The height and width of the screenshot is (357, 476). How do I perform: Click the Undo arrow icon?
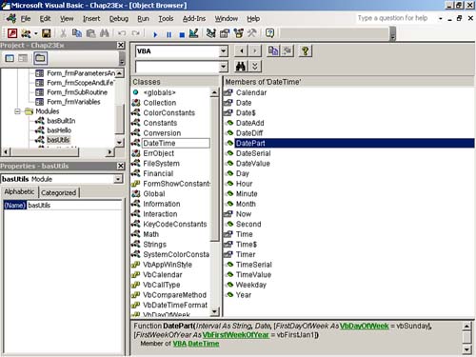122,33
